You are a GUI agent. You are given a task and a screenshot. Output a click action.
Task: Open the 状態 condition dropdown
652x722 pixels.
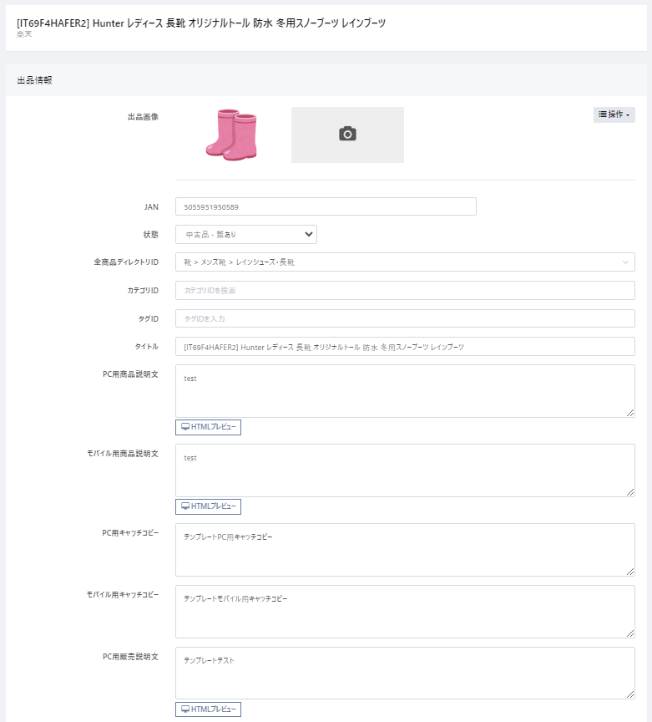point(246,235)
